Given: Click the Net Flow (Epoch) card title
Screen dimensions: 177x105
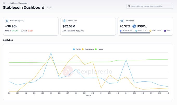Looking at the screenshot, I should (17, 21).
